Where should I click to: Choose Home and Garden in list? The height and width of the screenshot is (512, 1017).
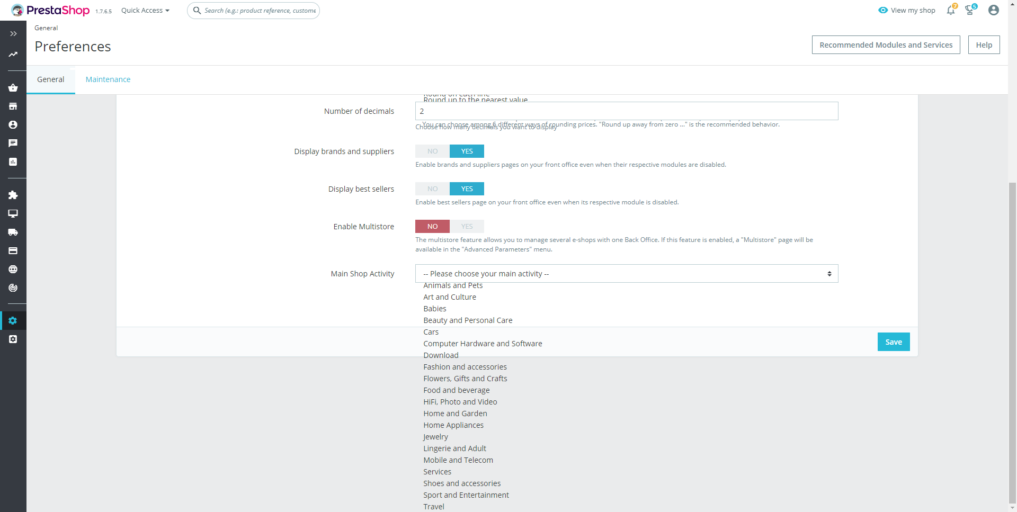point(455,414)
